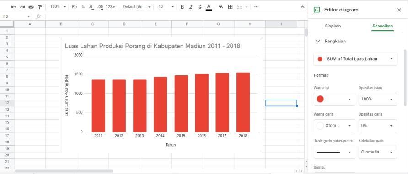Click the undo arrow icon
Screen dimensions: 408x174
pyautogui.click(x=14, y=7)
